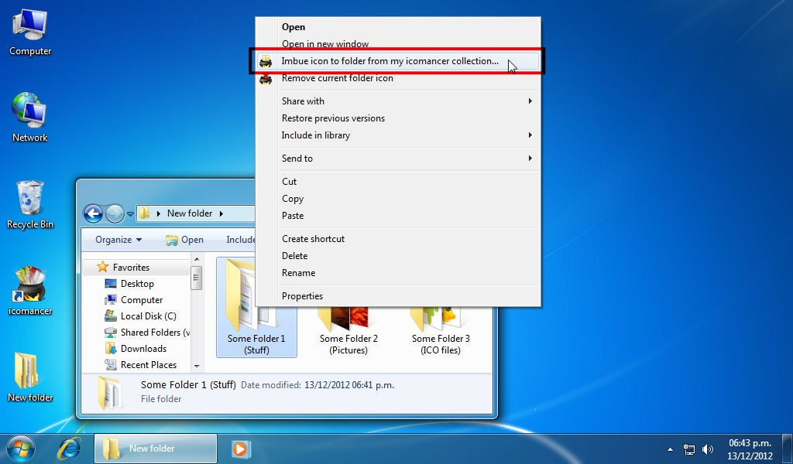This screenshot has width=793, height=464.
Task: Select the New folder desktop icon
Action: tap(30, 377)
